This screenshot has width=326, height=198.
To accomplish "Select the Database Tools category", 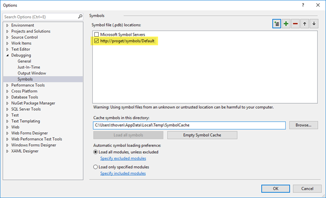I will point(24,97).
